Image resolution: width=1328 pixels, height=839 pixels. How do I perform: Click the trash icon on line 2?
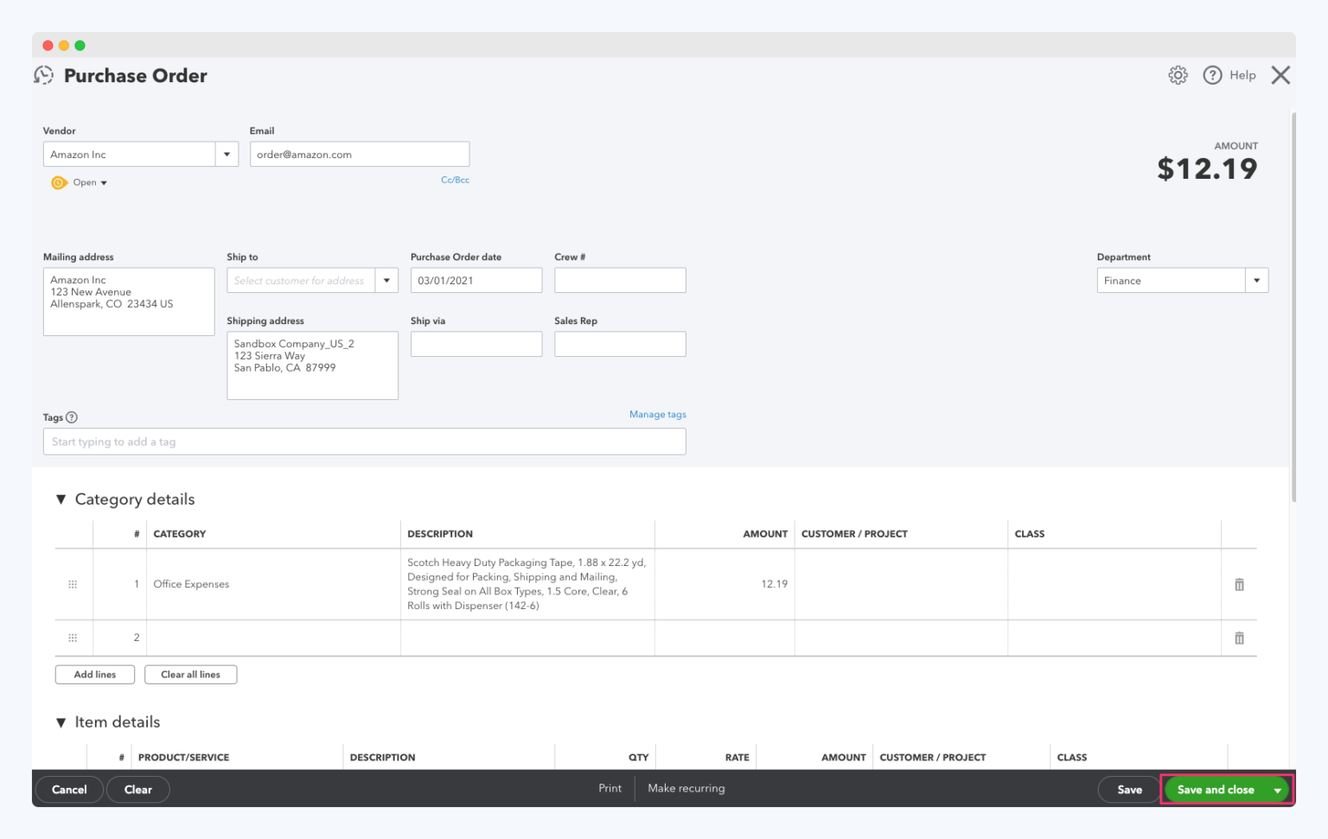pos(1239,638)
